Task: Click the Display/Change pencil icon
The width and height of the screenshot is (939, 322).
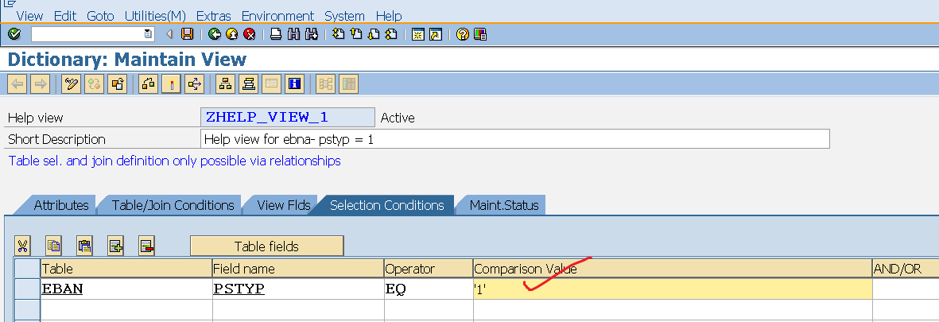Action: pos(72,83)
